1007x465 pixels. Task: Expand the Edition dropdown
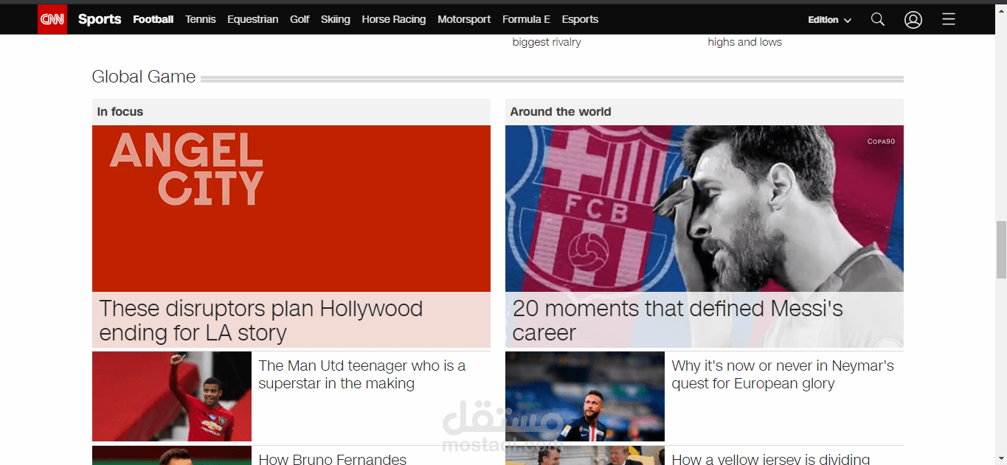(830, 20)
